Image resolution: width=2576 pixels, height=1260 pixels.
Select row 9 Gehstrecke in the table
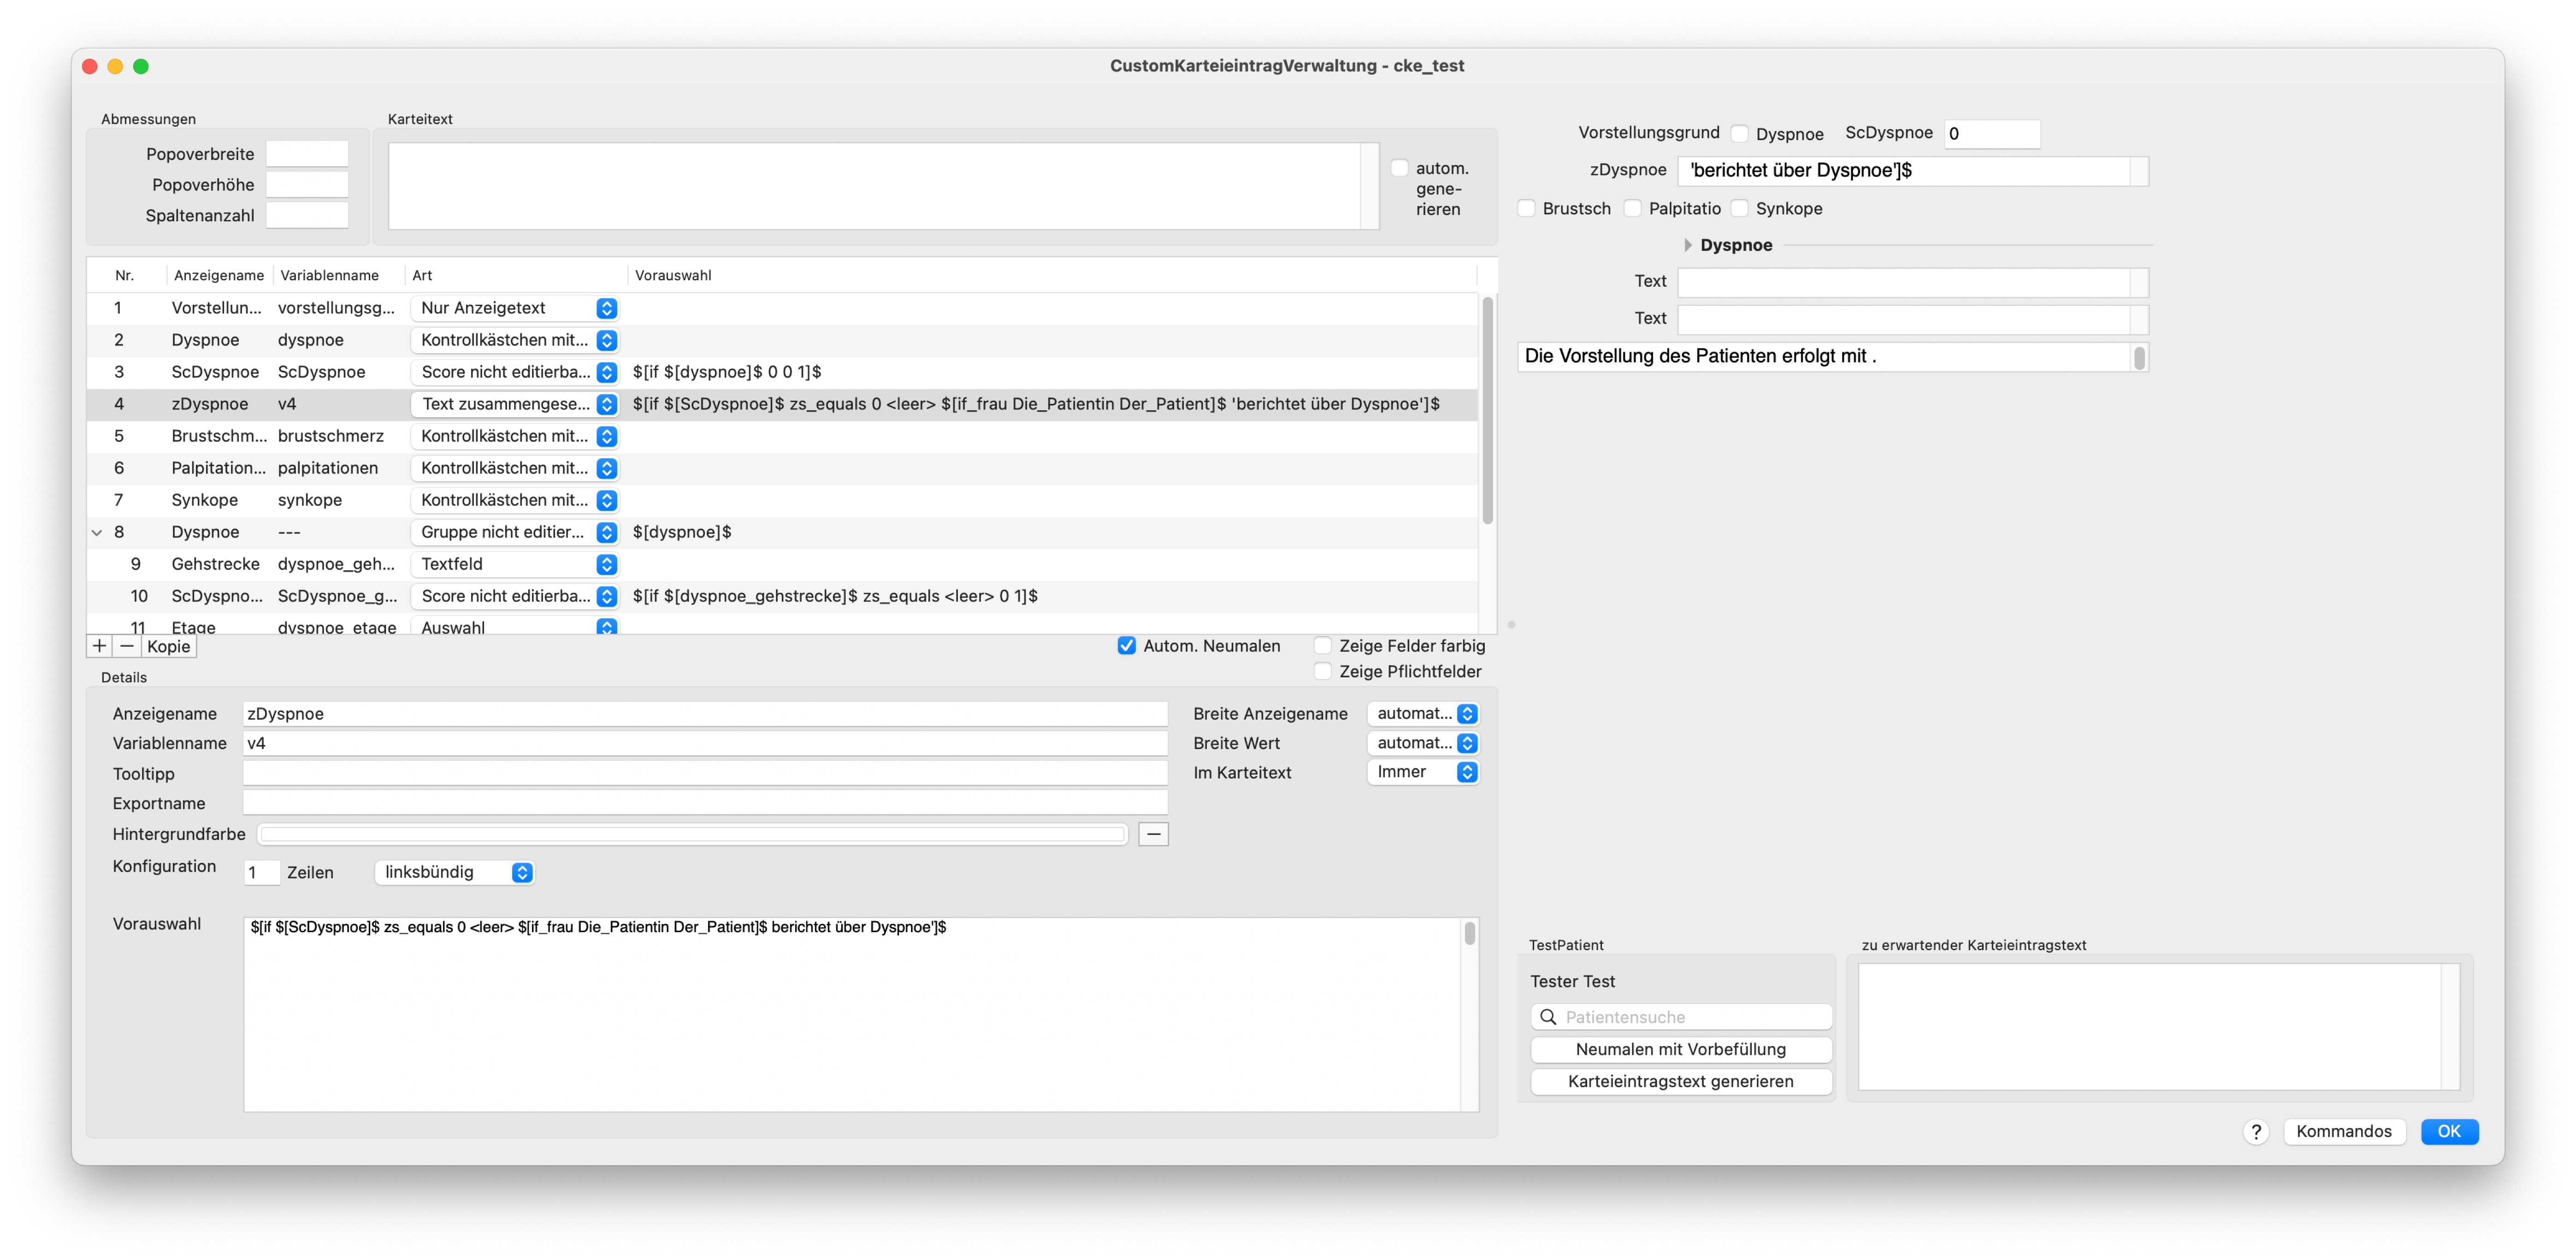(x=782, y=564)
